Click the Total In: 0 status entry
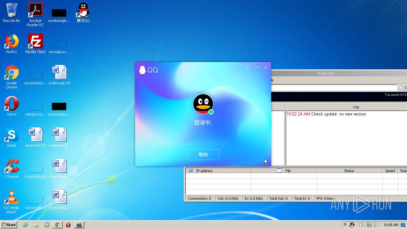 (302, 198)
